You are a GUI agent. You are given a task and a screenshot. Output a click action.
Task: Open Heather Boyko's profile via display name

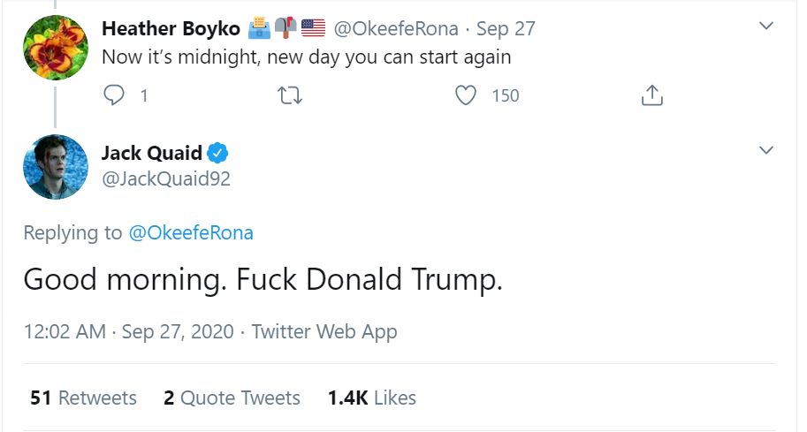[x=171, y=28]
